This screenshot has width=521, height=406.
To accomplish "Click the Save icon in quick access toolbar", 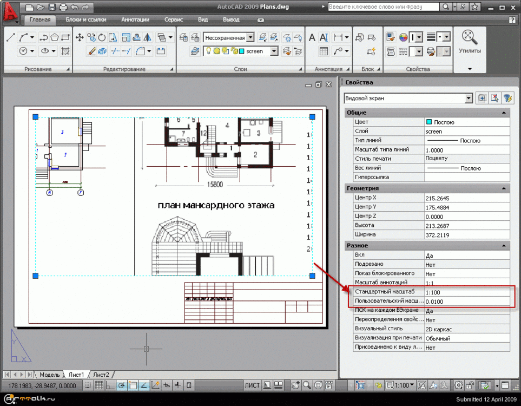I will [51, 7].
